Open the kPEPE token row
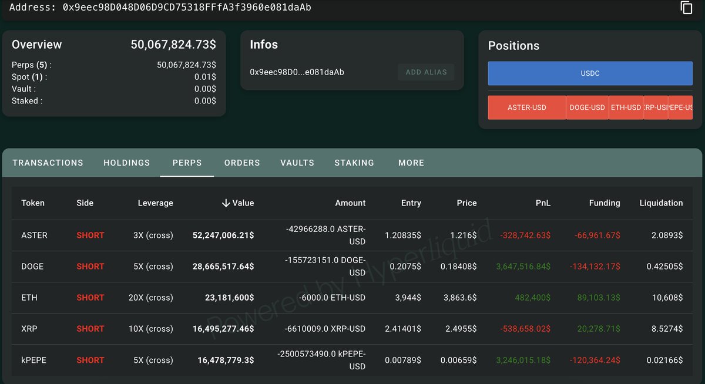This screenshot has width=705, height=384. point(34,360)
